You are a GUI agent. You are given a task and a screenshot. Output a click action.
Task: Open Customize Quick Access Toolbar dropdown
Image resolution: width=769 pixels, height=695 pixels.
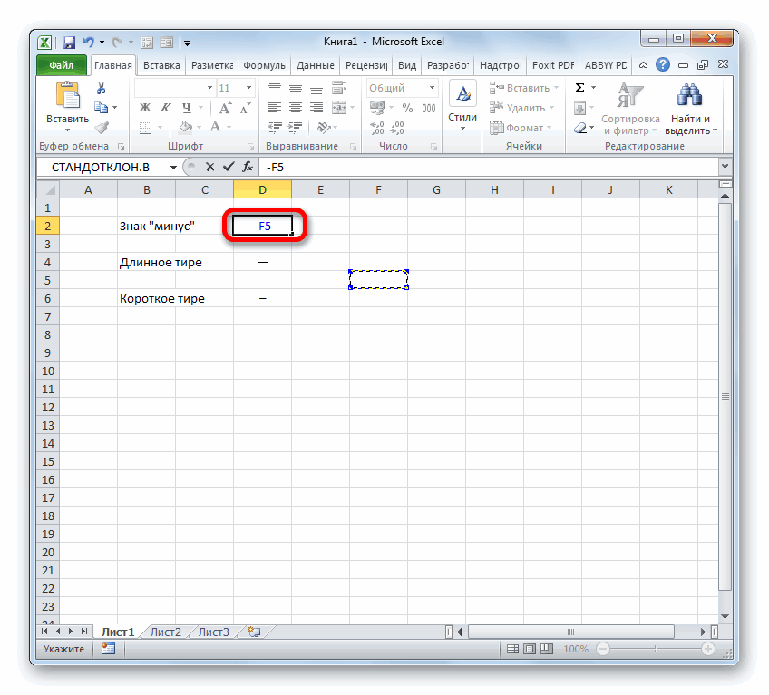click(187, 43)
